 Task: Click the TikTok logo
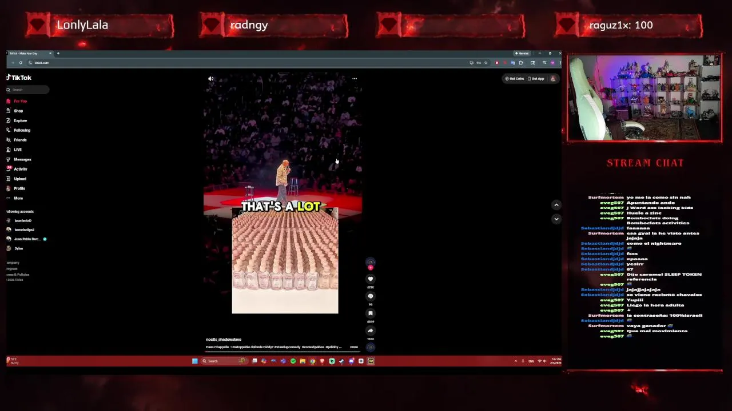pyautogui.click(x=19, y=78)
